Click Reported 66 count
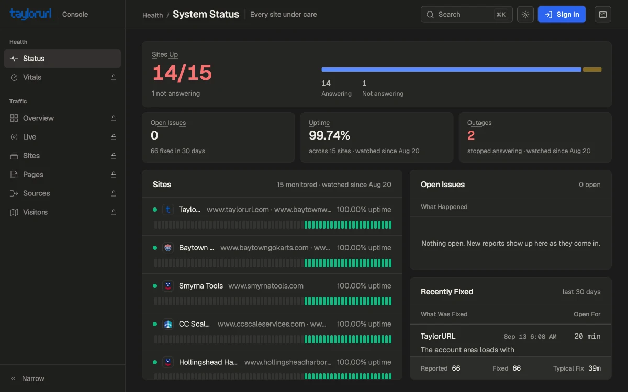This screenshot has height=392, width=628. [456, 368]
